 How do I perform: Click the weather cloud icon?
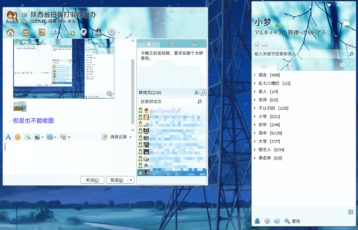click(346, 22)
